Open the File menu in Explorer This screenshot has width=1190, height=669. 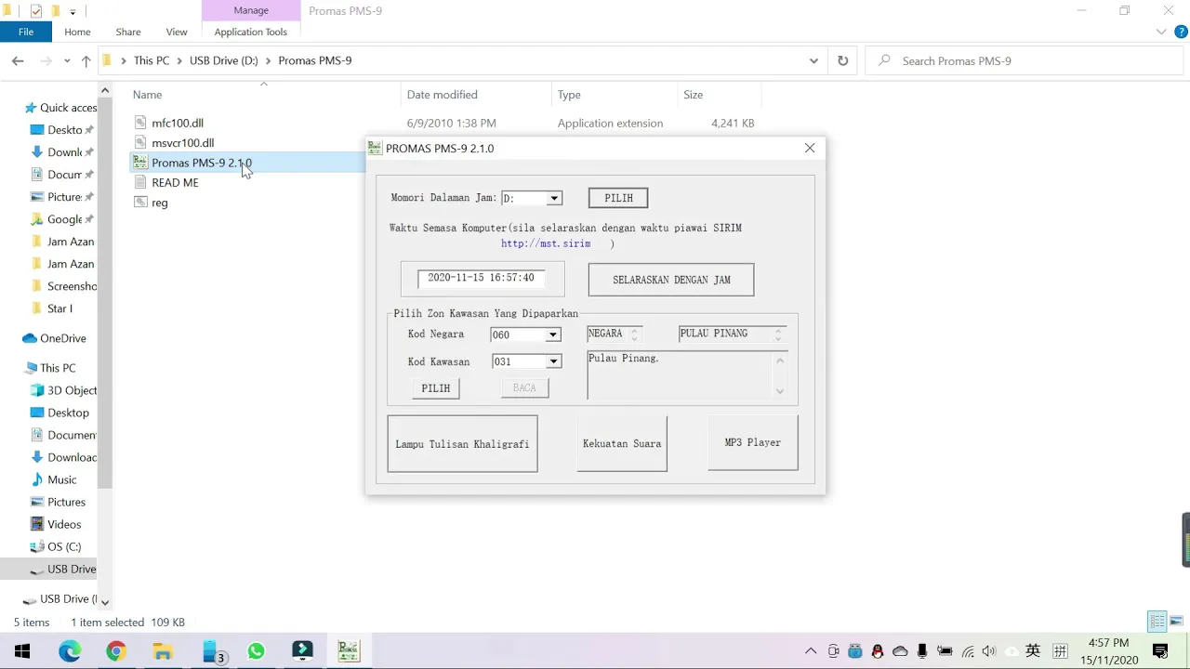point(26,32)
